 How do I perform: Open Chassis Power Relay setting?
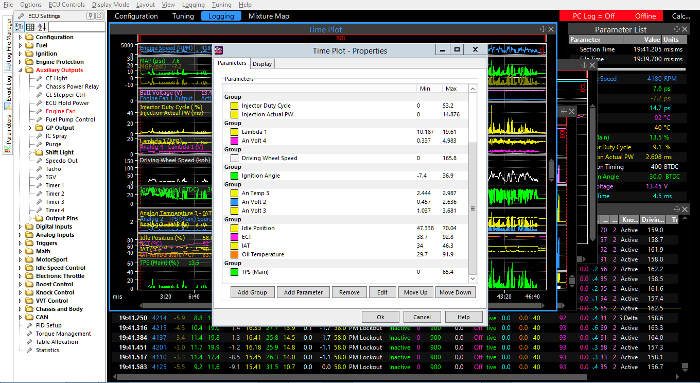pyautogui.click(x=68, y=86)
